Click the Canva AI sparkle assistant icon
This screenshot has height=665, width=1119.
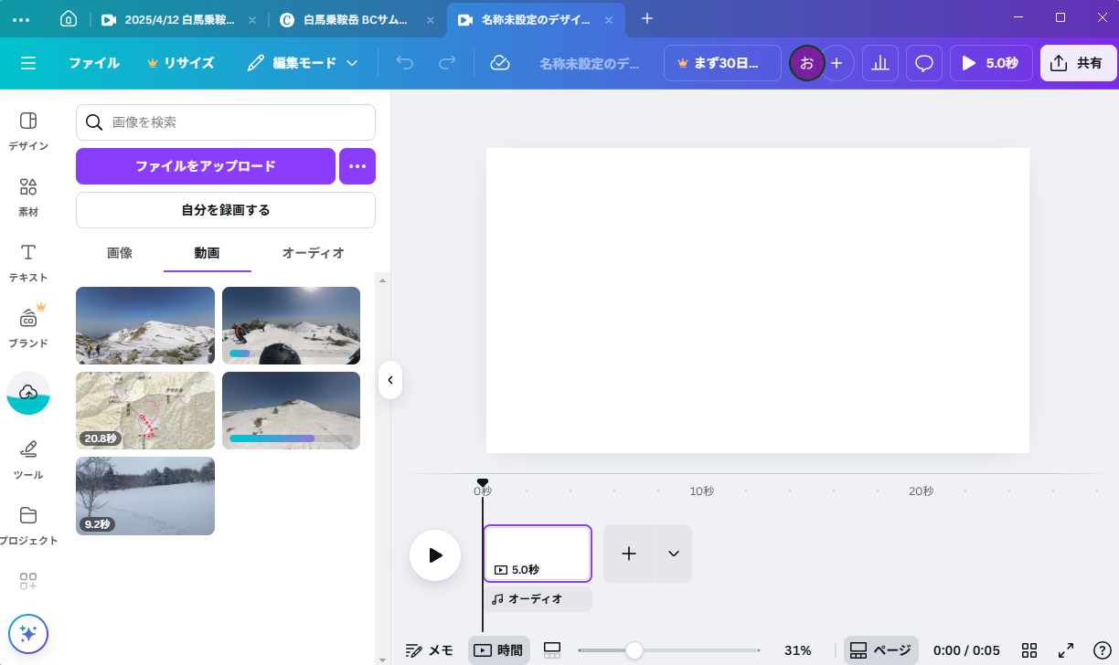point(28,634)
